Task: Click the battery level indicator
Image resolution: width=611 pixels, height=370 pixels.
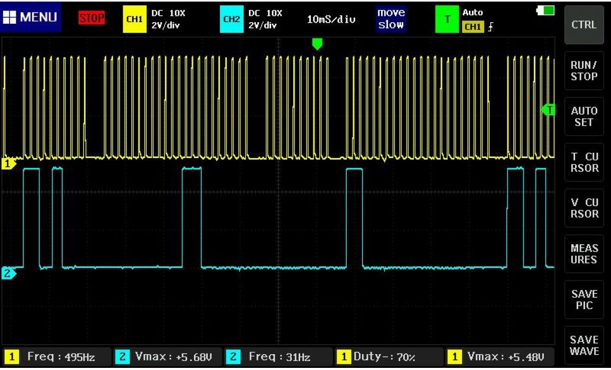Action: click(x=545, y=11)
